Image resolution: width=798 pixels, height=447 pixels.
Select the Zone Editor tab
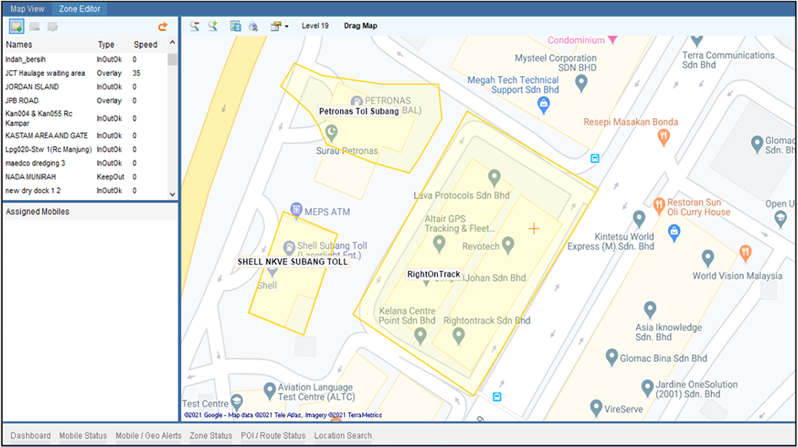click(79, 8)
